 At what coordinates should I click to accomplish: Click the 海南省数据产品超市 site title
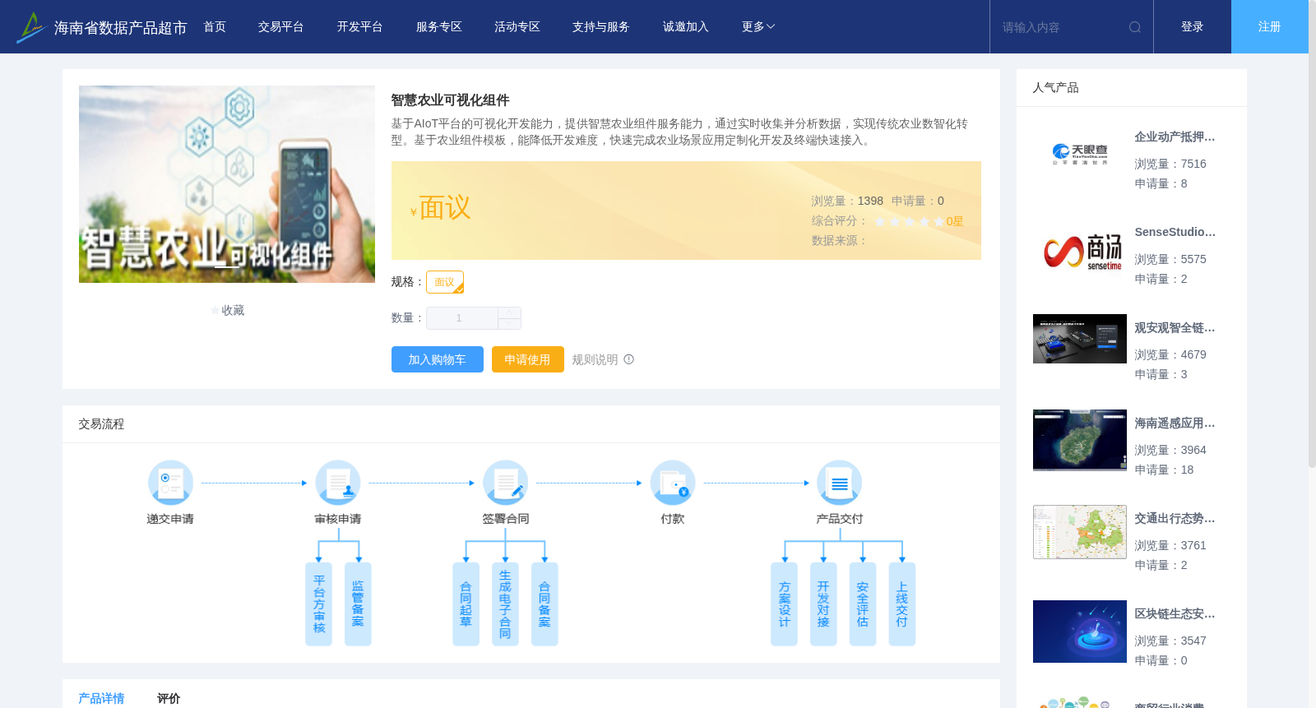pos(120,28)
